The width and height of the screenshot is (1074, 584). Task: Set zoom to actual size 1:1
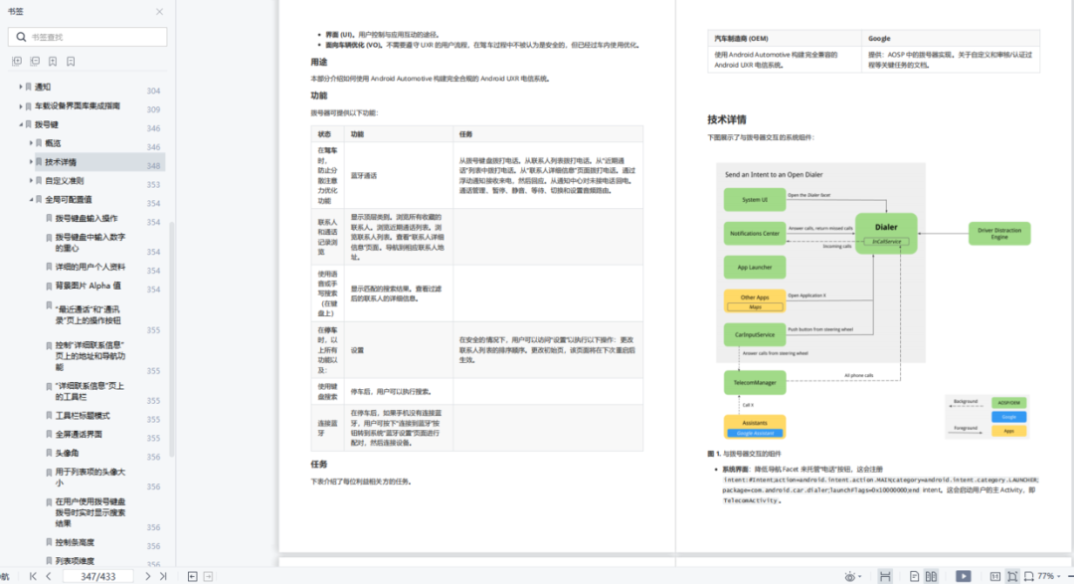(995, 576)
